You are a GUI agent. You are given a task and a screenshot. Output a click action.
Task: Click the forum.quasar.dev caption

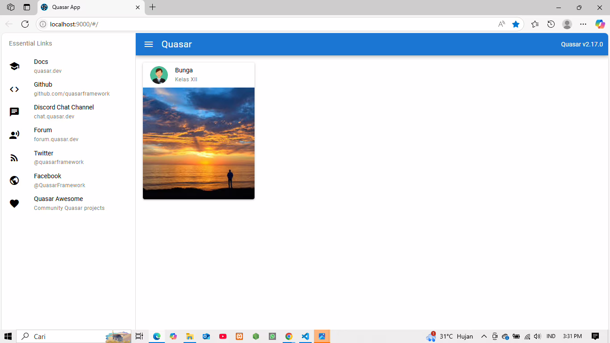tap(56, 139)
